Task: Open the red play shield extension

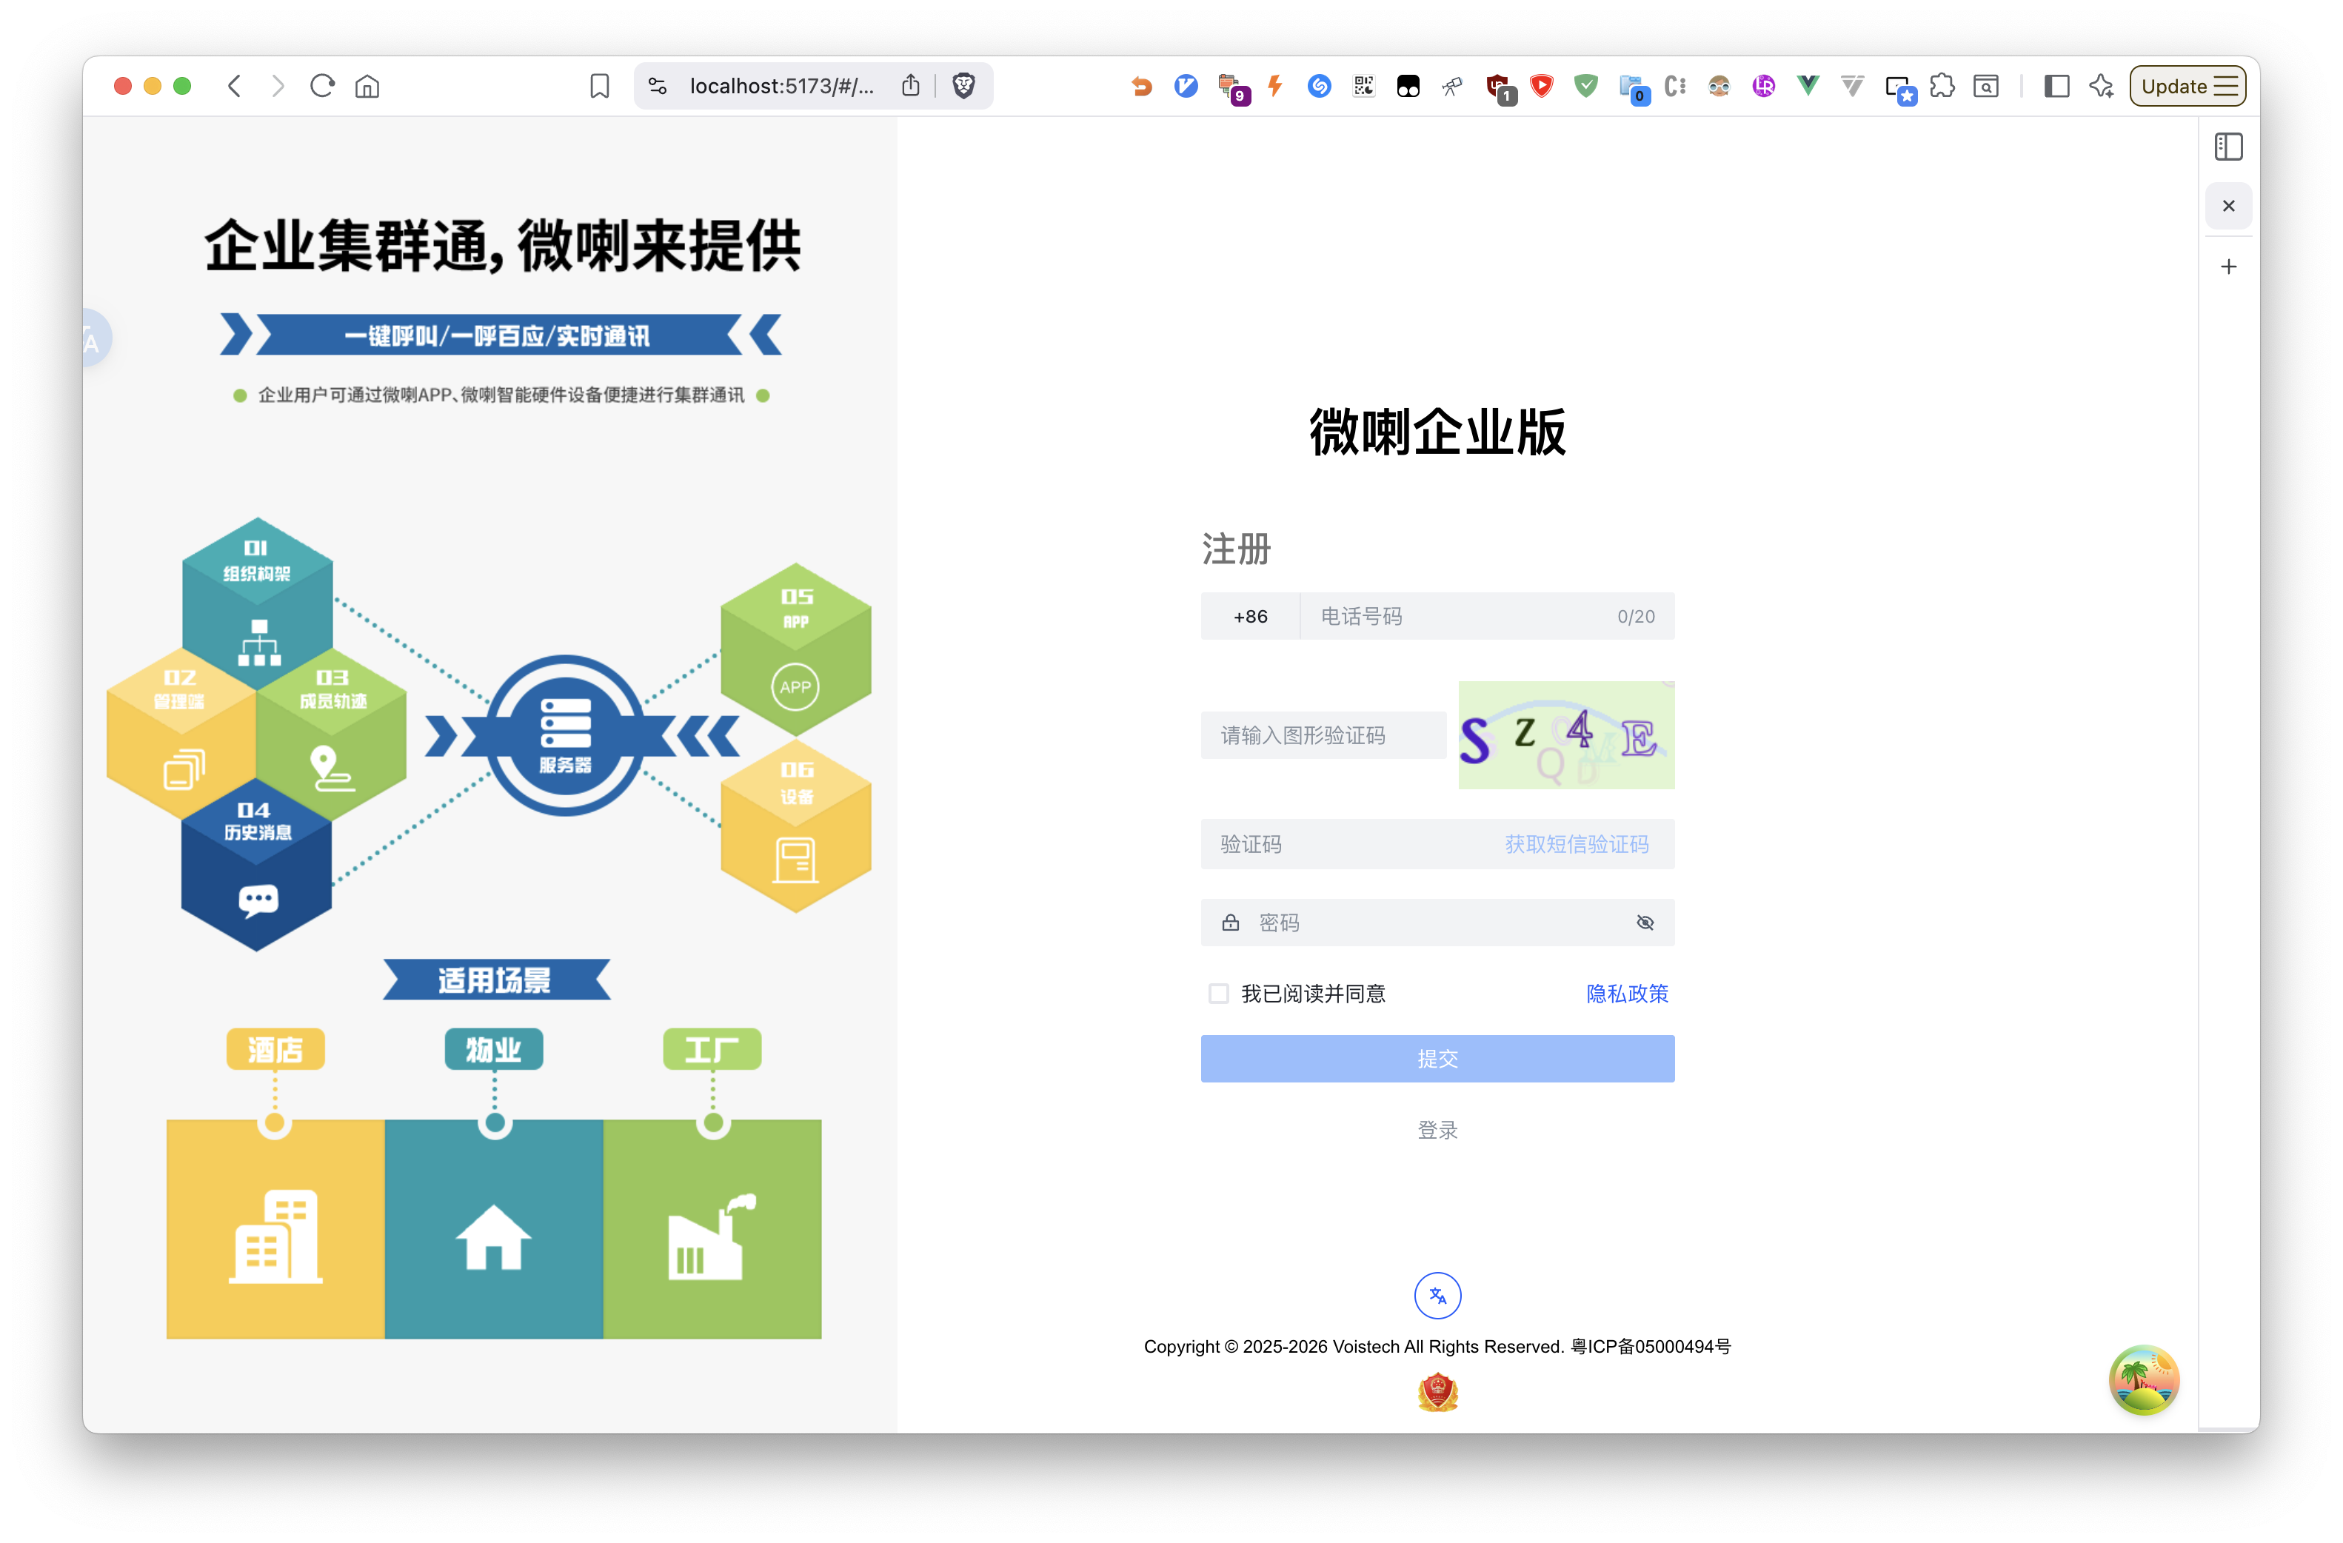Action: [x=1542, y=87]
